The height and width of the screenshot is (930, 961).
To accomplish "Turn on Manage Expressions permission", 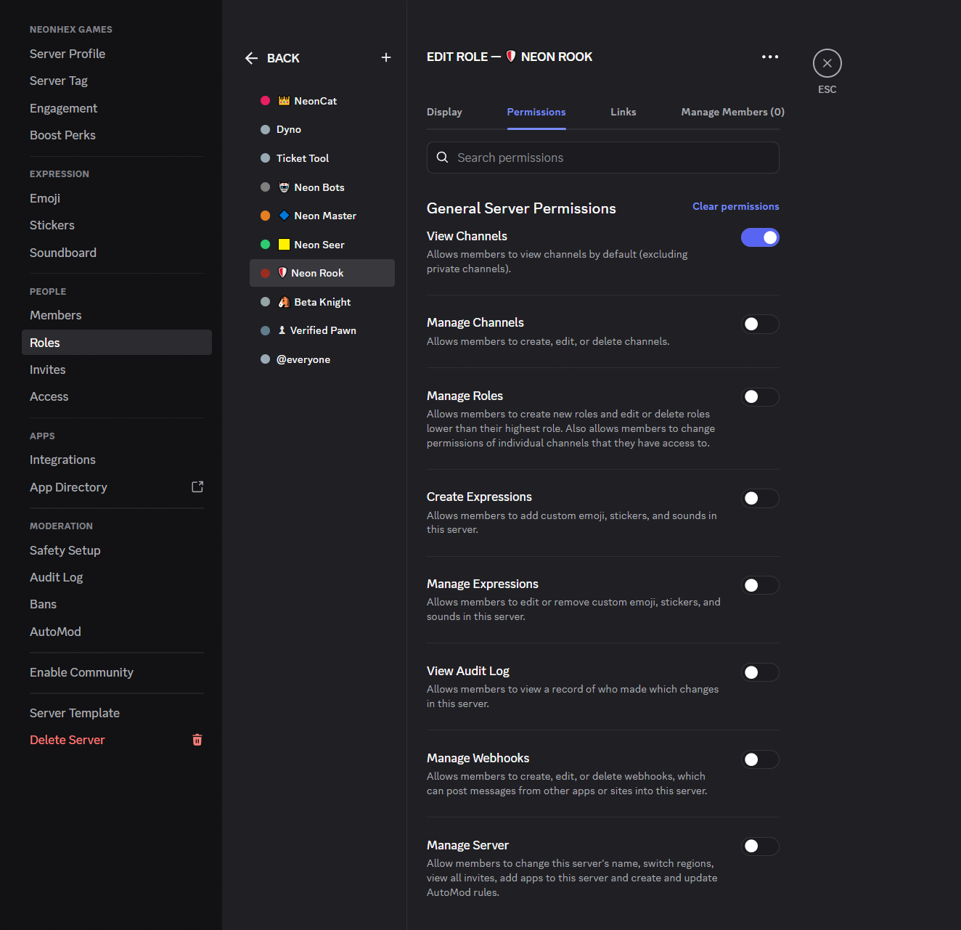I will [x=760, y=585].
